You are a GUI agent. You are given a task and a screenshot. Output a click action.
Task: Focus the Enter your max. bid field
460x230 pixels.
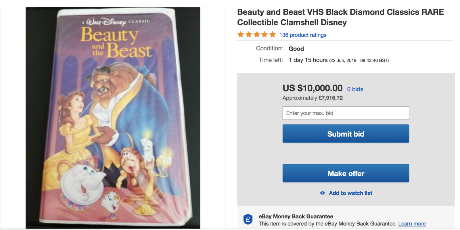coord(346,113)
